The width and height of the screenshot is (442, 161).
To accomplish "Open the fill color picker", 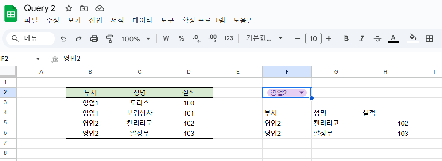I will click(413, 38).
